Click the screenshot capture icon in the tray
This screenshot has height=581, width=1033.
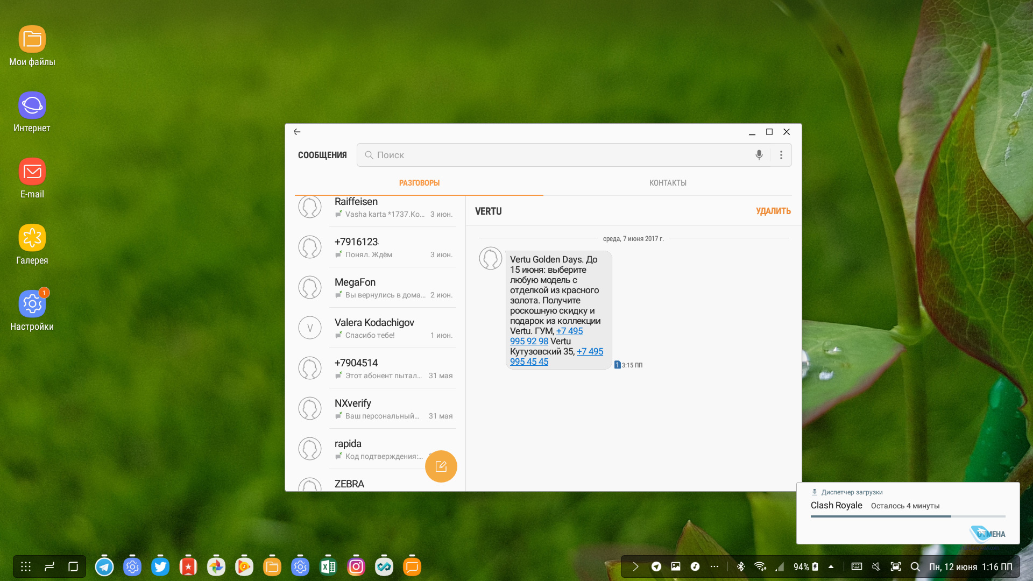coord(896,566)
